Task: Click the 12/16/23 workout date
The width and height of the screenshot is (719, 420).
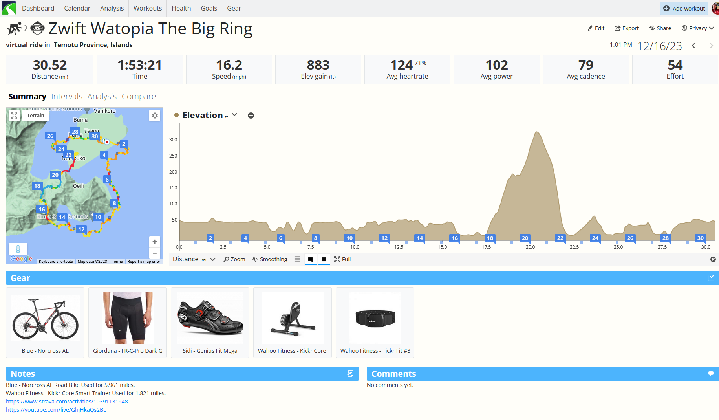Action: [x=660, y=46]
